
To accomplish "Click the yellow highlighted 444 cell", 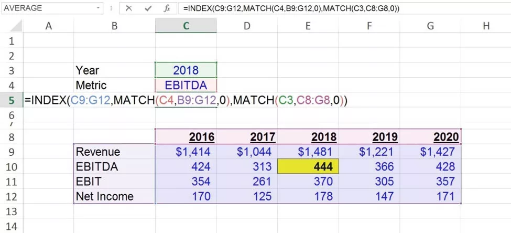I will pyautogui.click(x=308, y=167).
